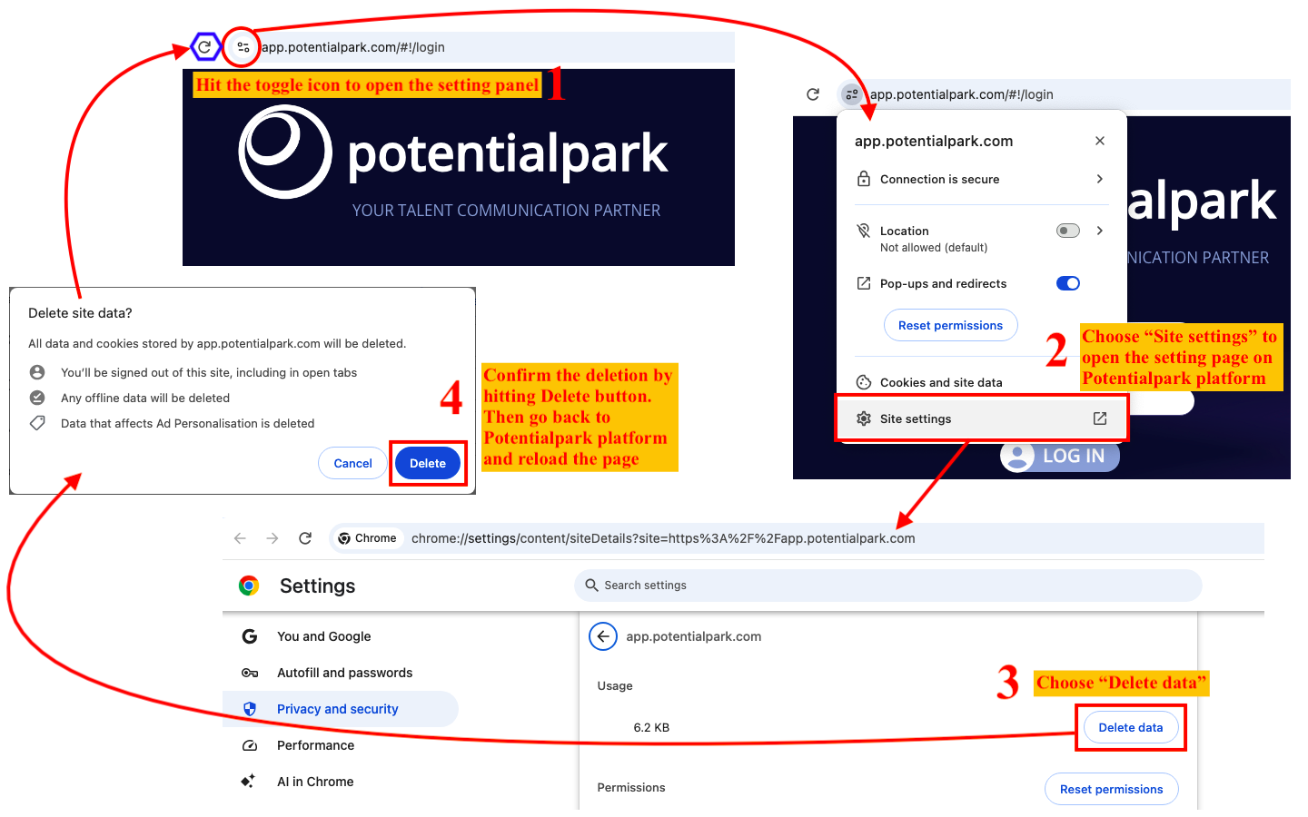Expand Location permission options chevron
The height and width of the screenshot is (817, 1308).
tap(1100, 231)
